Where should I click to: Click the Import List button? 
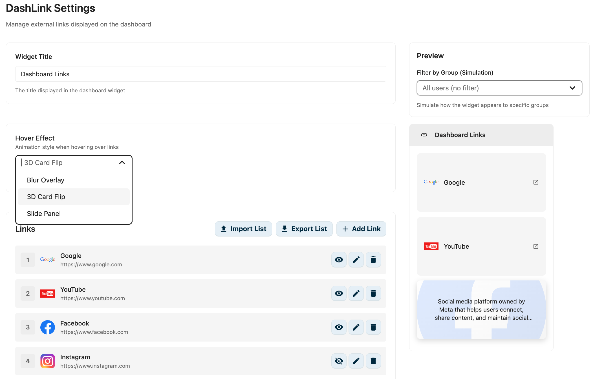243,229
